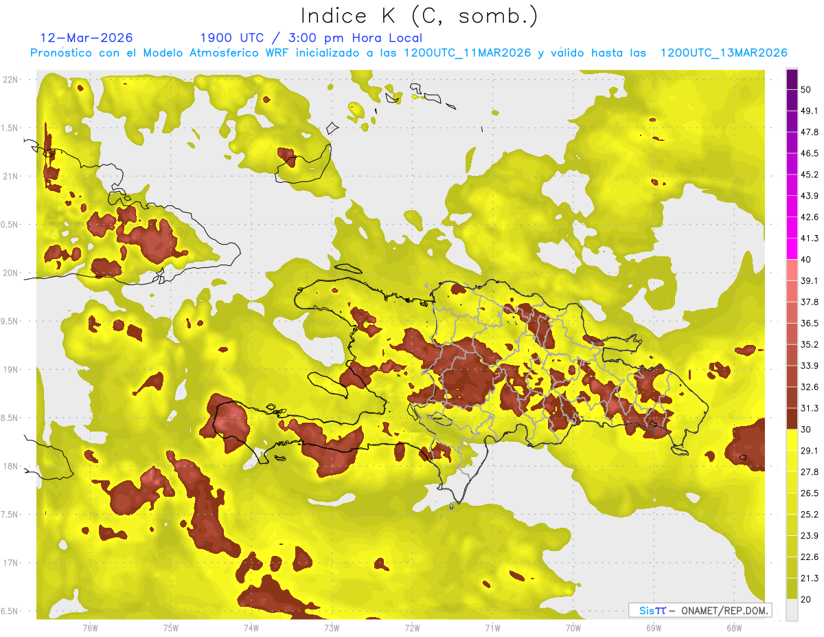The image size is (824, 637).
Task: Click the '25.2' color scale value
Action: tap(810, 515)
